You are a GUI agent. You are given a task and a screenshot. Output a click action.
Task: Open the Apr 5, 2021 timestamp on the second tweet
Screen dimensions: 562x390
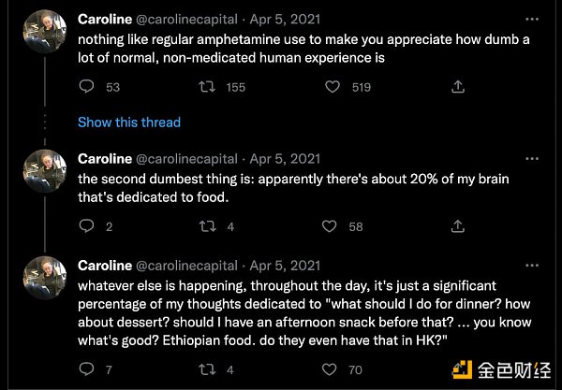[286, 158]
